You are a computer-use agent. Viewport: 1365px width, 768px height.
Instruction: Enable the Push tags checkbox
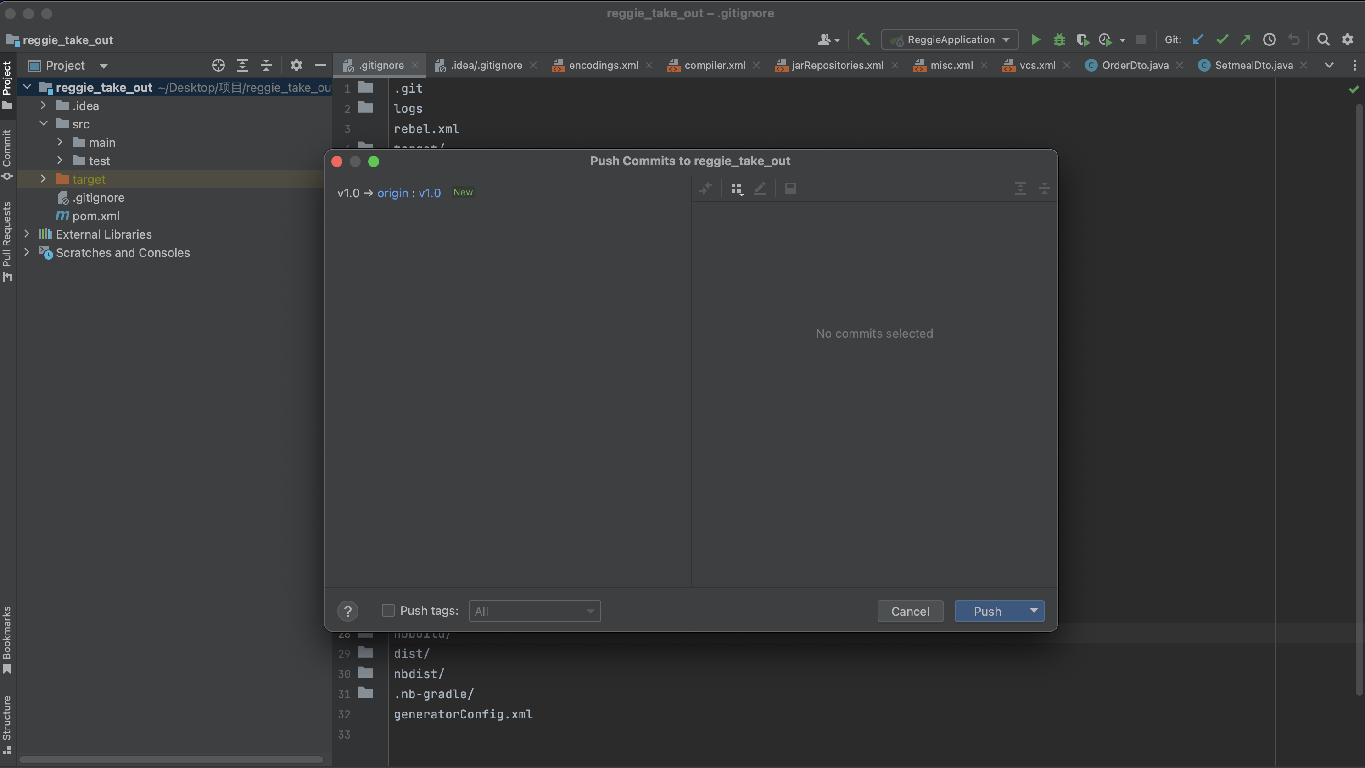point(388,611)
